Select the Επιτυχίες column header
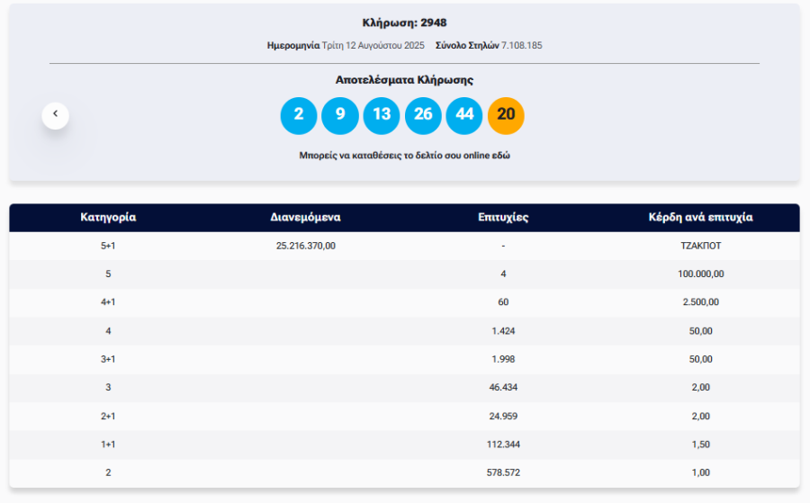Screen dimensions: 810x503 tap(503, 218)
